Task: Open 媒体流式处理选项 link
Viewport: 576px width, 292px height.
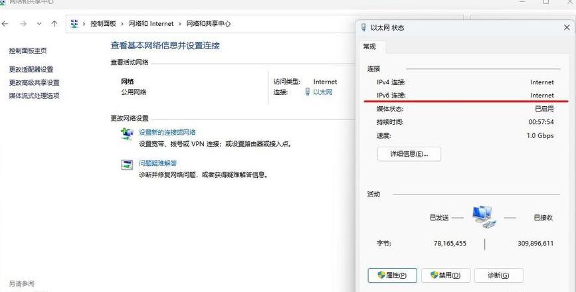Action: click(x=34, y=96)
